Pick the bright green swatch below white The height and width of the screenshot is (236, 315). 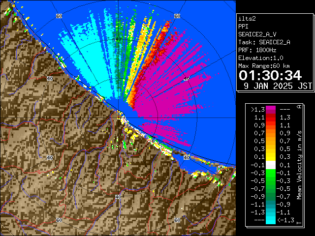tap(271, 173)
